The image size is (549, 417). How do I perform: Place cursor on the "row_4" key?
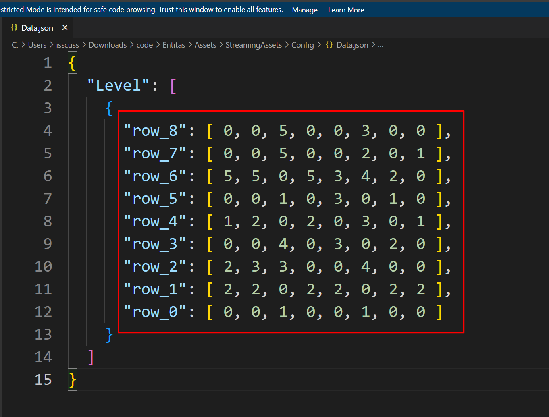[155, 221]
